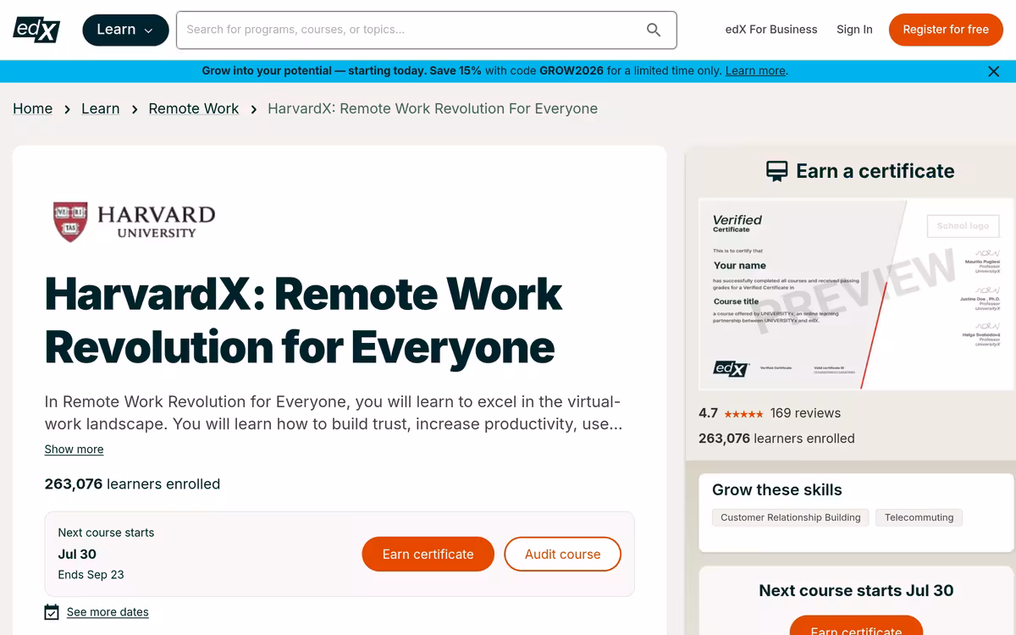Click the five-star rating icons
This screenshot has height=635, width=1016.
(743, 414)
